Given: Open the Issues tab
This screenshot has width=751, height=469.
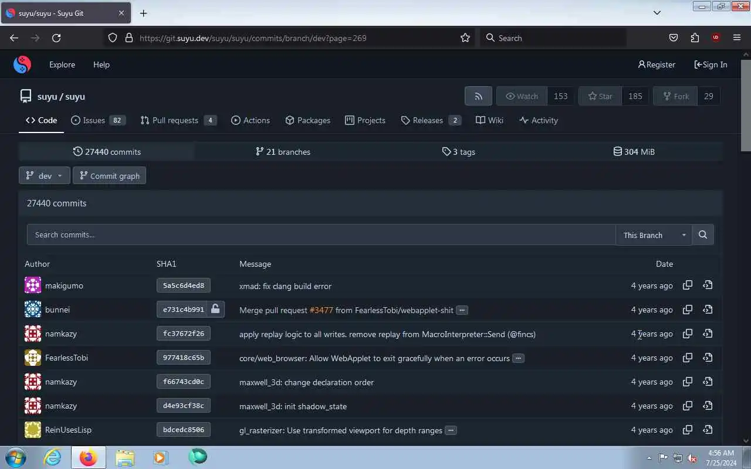Looking at the screenshot, I should pos(99,120).
